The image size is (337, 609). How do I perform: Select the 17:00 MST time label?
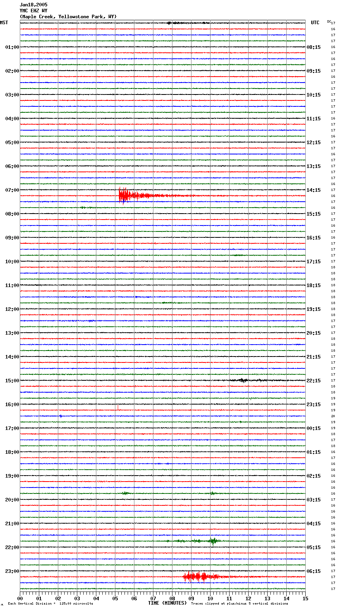[x=12, y=428]
